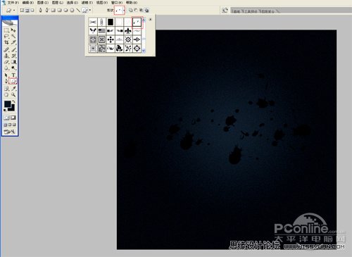Switch to Quick Mask mode
This screenshot has height=257, width=352.
tap(13, 118)
